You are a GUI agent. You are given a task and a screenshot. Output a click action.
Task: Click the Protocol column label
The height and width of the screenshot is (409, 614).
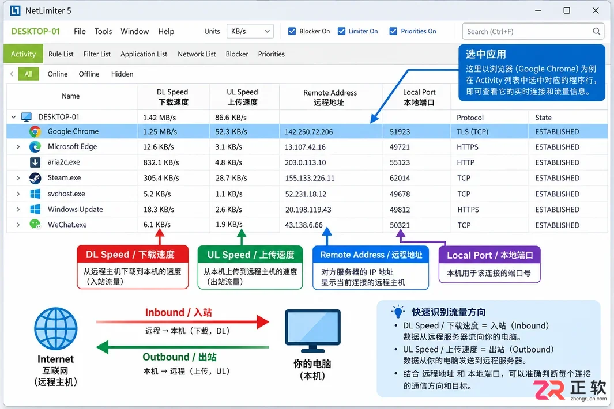[470, 118]
